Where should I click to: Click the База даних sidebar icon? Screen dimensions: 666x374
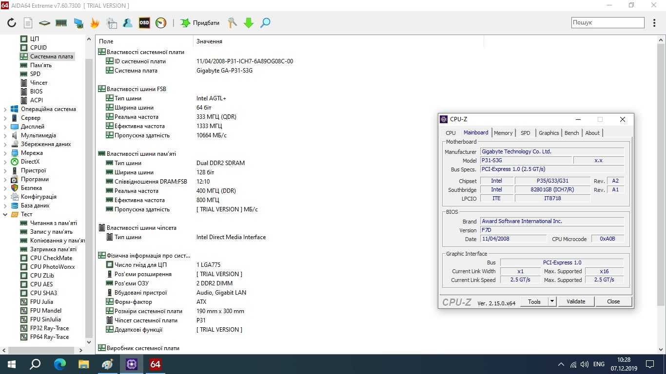point(15,206)
